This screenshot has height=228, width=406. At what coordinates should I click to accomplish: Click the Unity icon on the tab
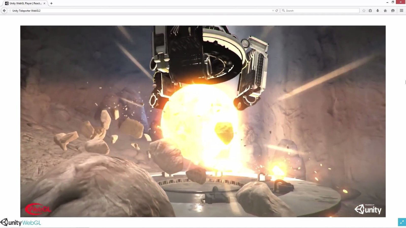(x=7, y=3)
